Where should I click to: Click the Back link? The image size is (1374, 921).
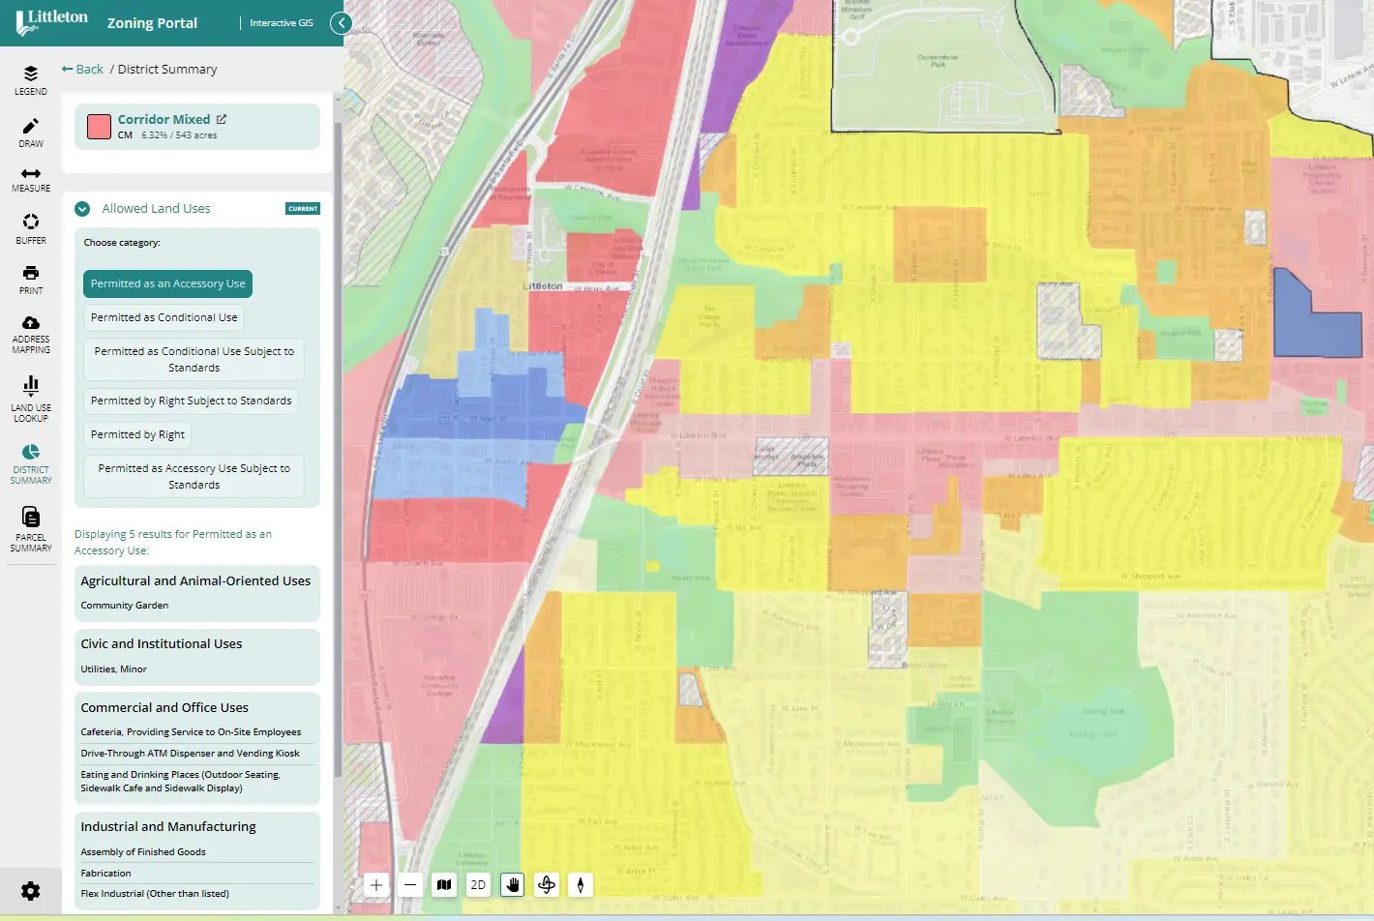[x=82, y=69]
